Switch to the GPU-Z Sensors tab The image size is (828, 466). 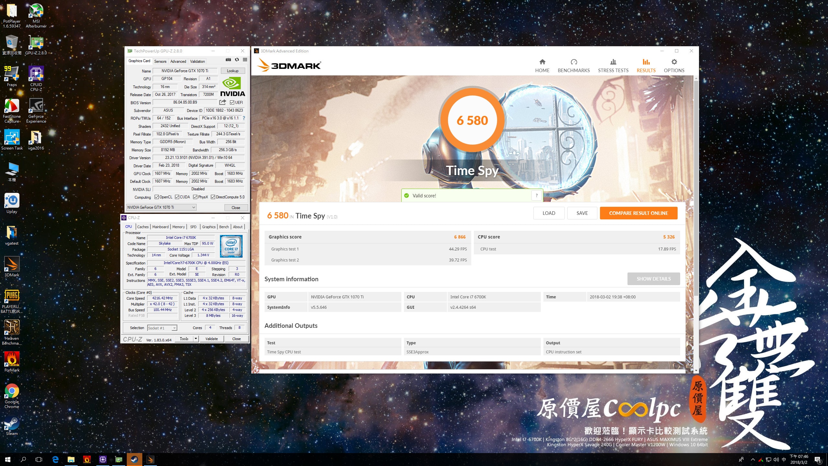pos(160,61)
